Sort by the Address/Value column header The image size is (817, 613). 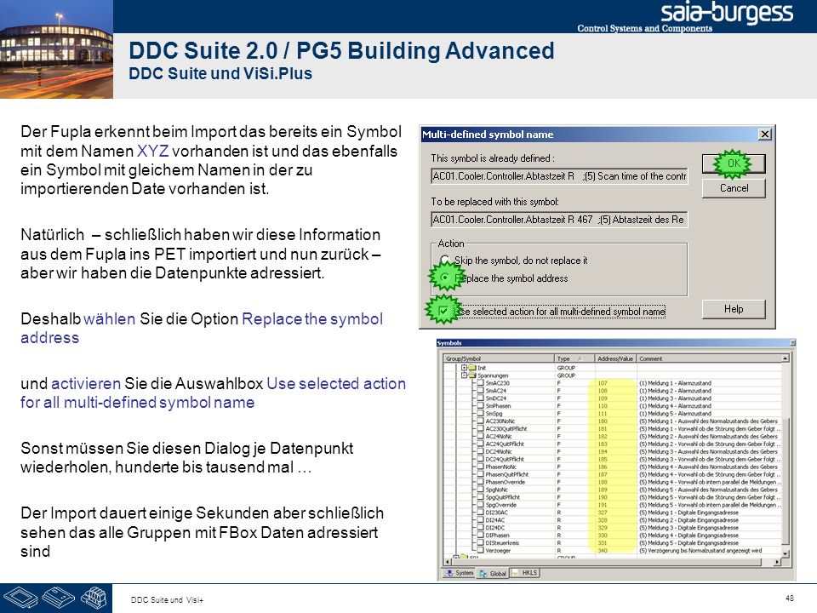point(615,358)
